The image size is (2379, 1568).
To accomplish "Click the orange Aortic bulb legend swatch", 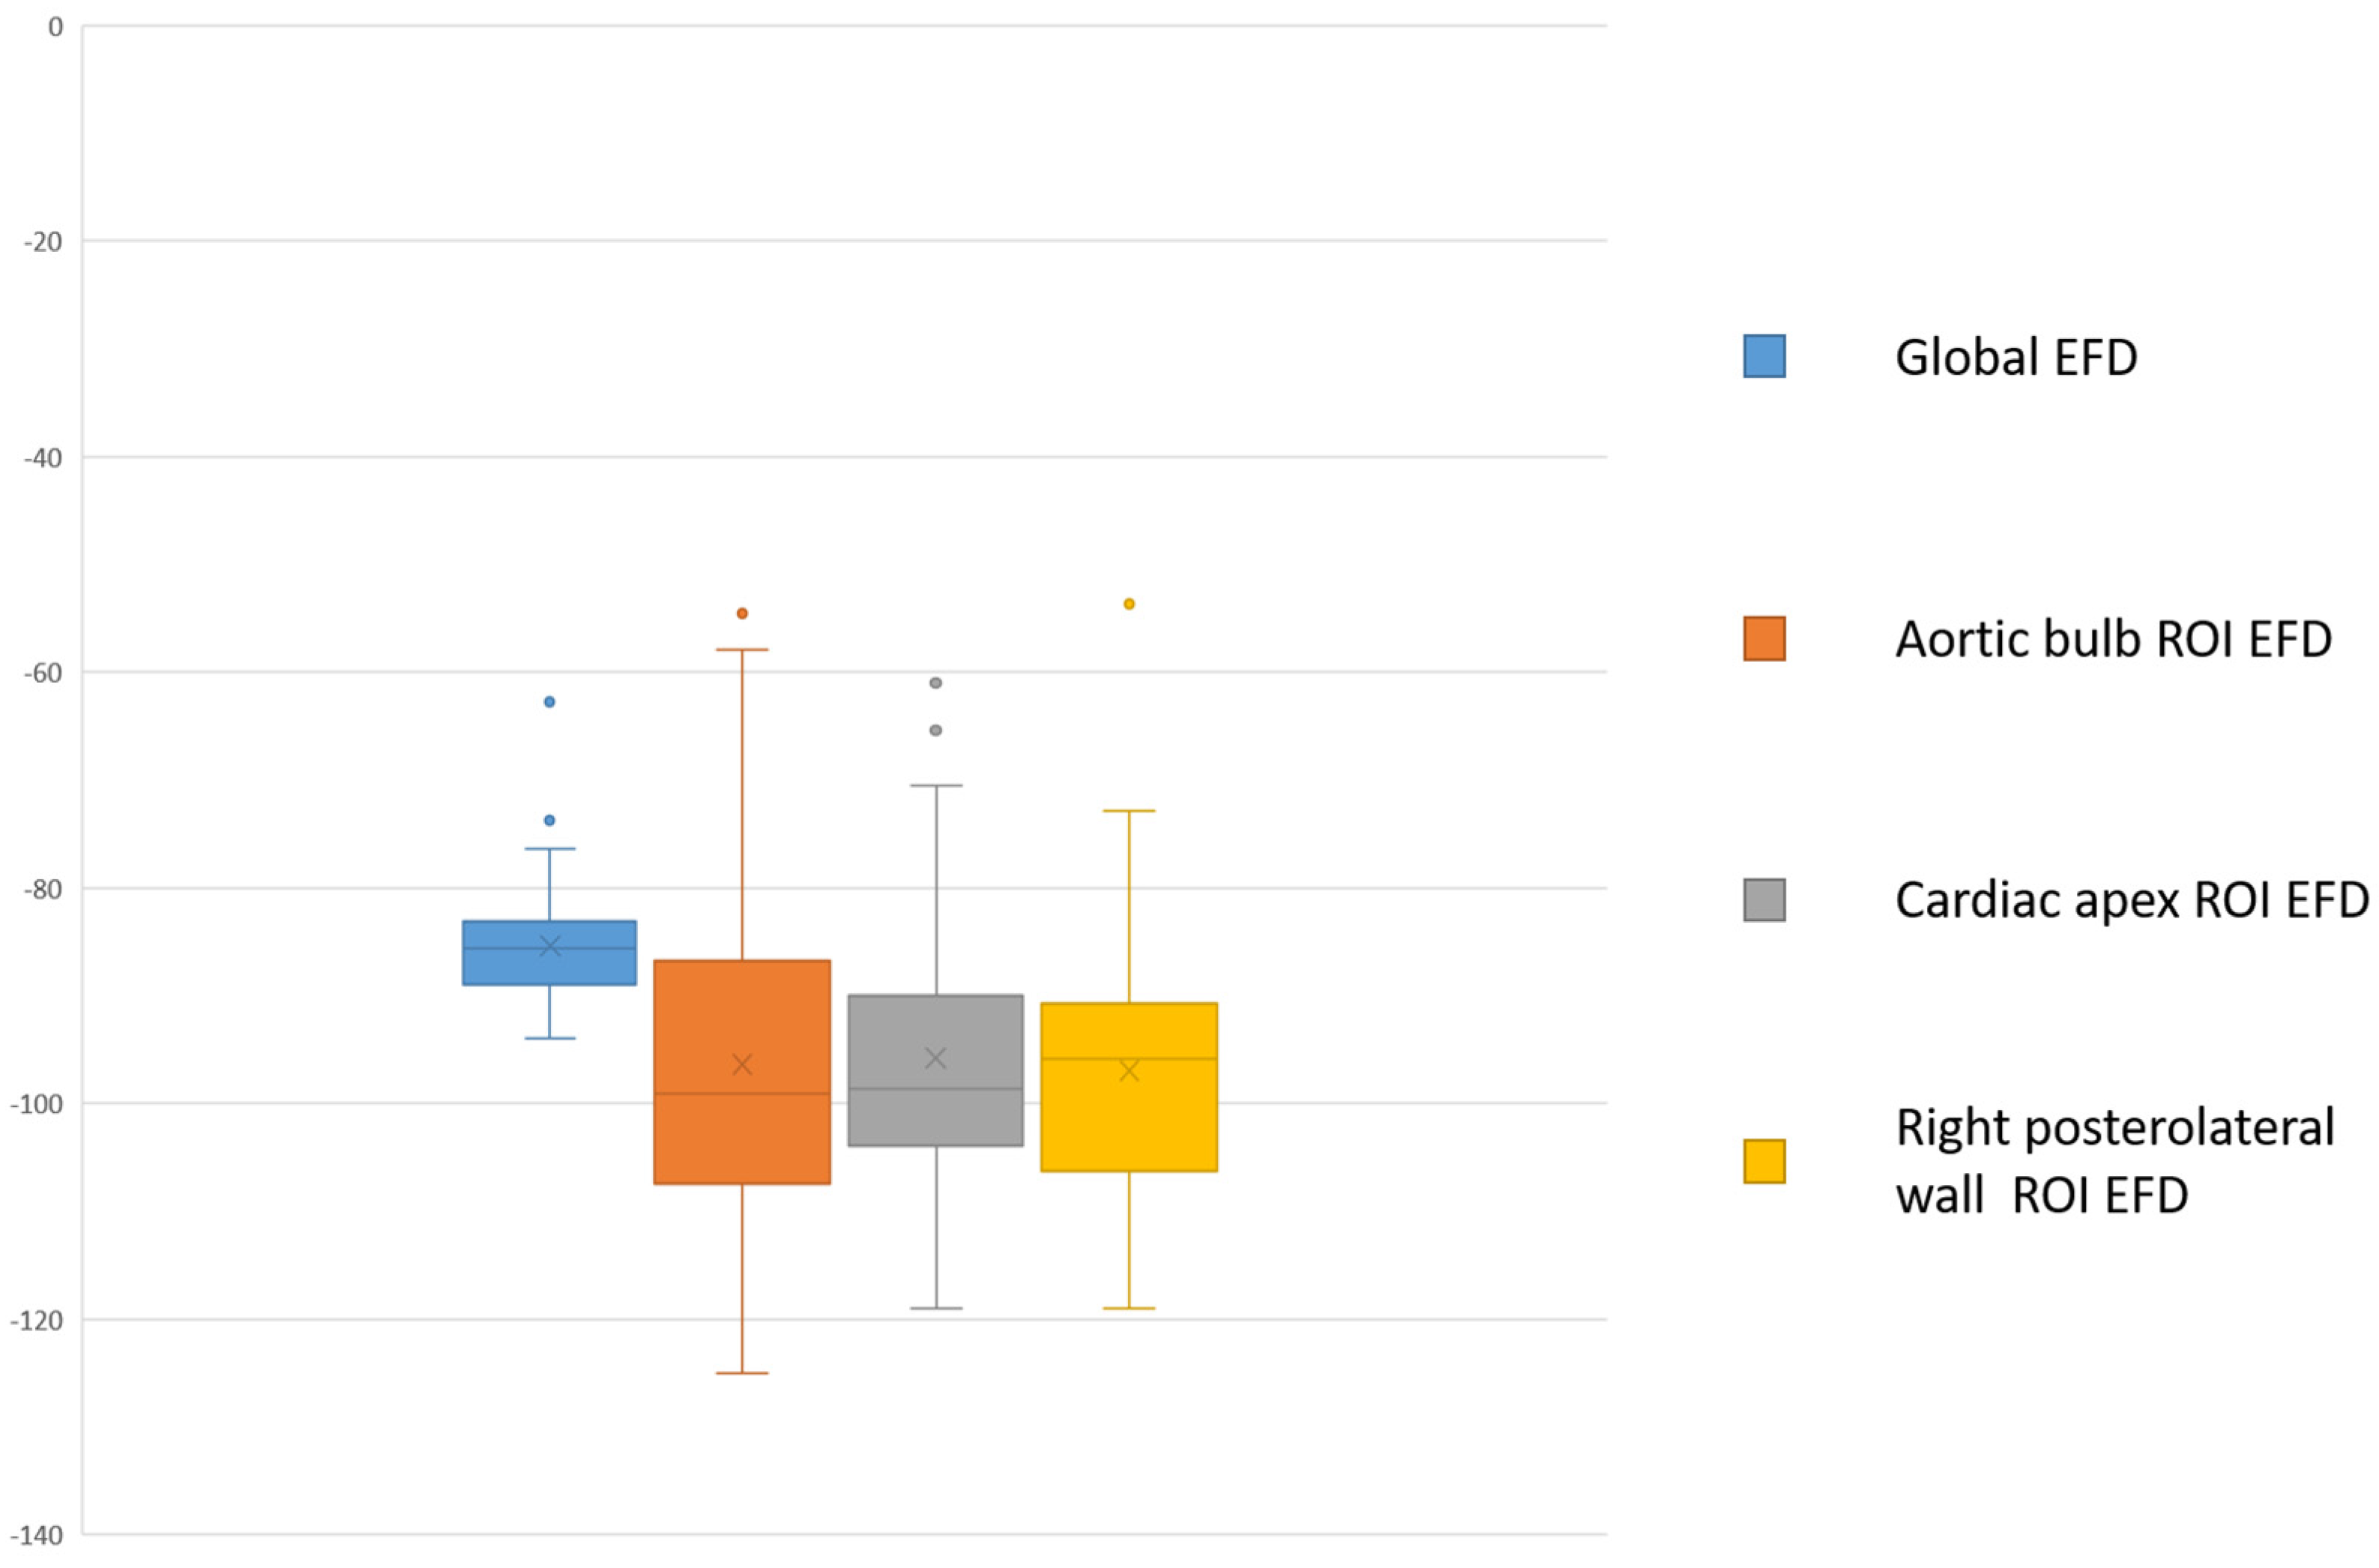I will click(1764, 639).
